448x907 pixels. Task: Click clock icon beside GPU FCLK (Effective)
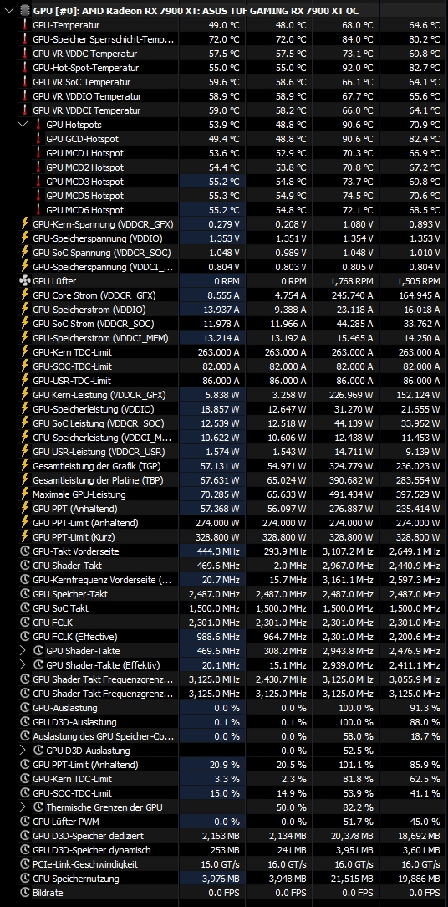click(x=25, y=636)
